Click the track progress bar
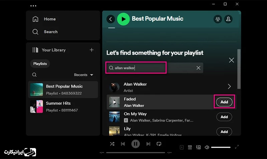The image size is (267, 159). (136, 153)
